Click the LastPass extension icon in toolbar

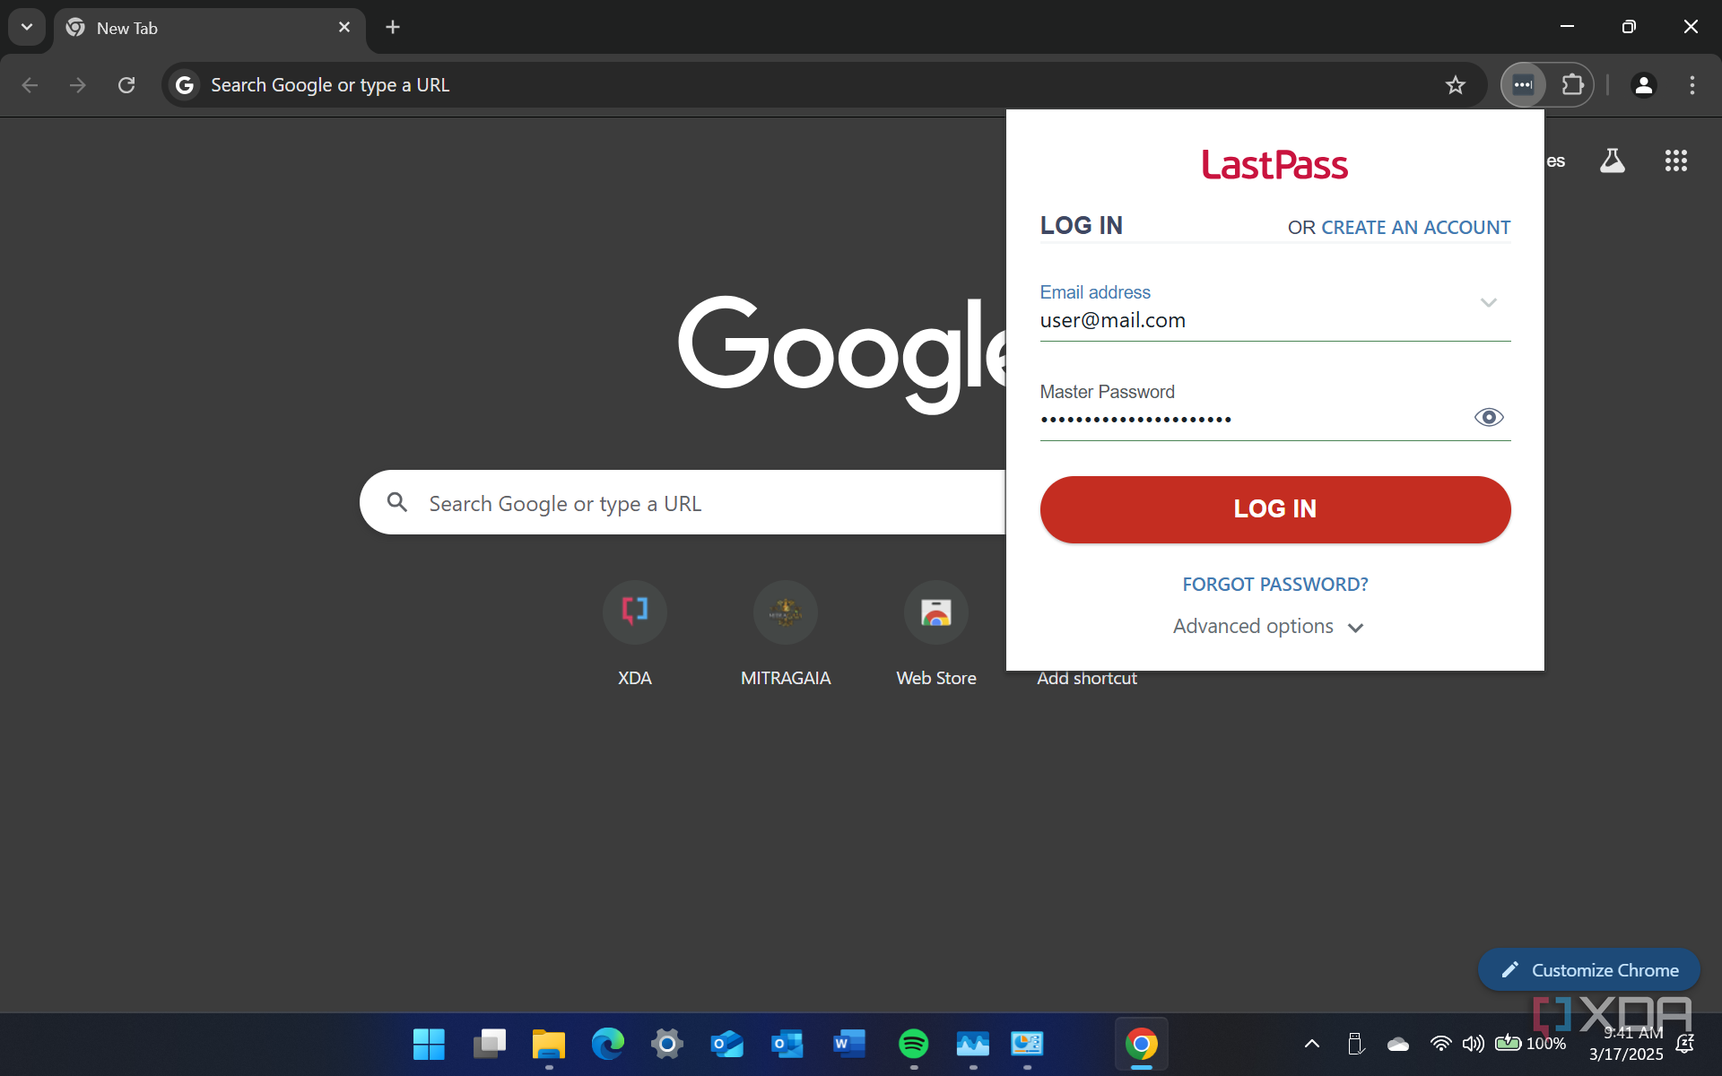click(1523, 85)
